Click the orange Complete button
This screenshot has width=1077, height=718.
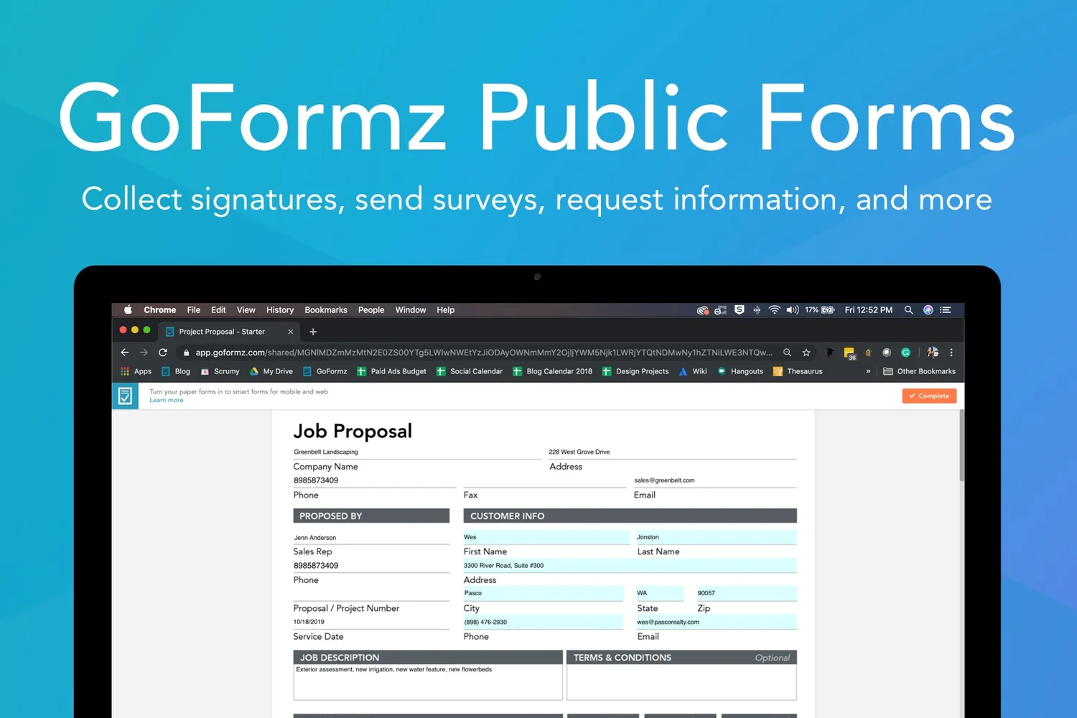[x=929, y=396]
